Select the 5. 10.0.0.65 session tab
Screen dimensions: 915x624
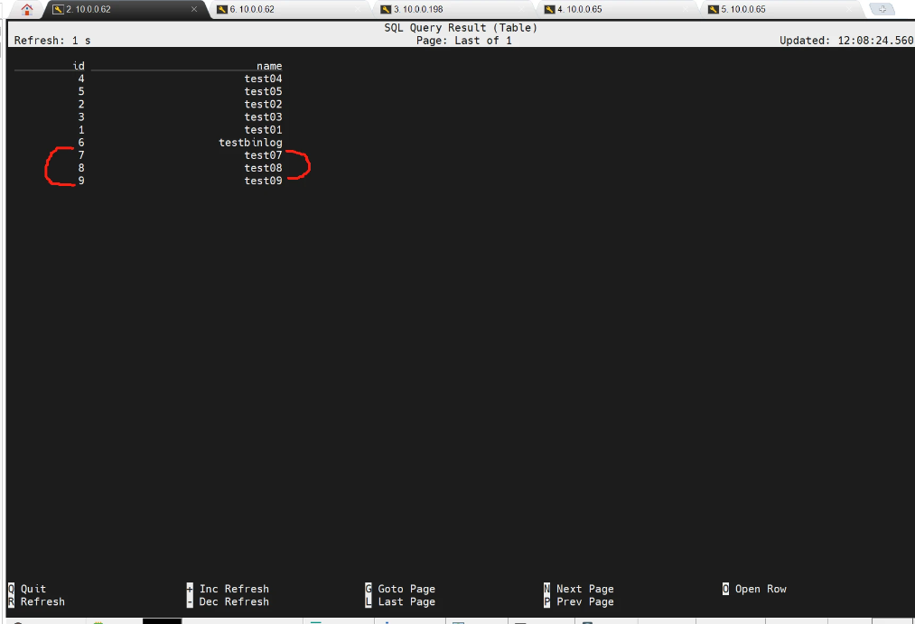click(x=742, y=9)
